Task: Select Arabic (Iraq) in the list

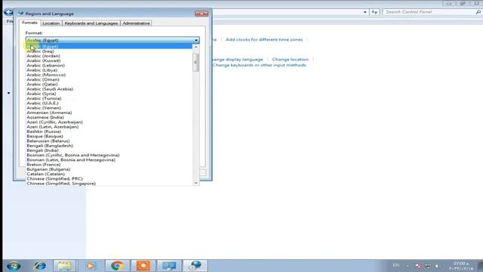Action: [109, 51]
